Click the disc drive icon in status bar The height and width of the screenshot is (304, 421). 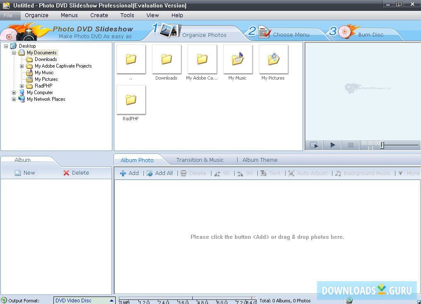point(349,300)
